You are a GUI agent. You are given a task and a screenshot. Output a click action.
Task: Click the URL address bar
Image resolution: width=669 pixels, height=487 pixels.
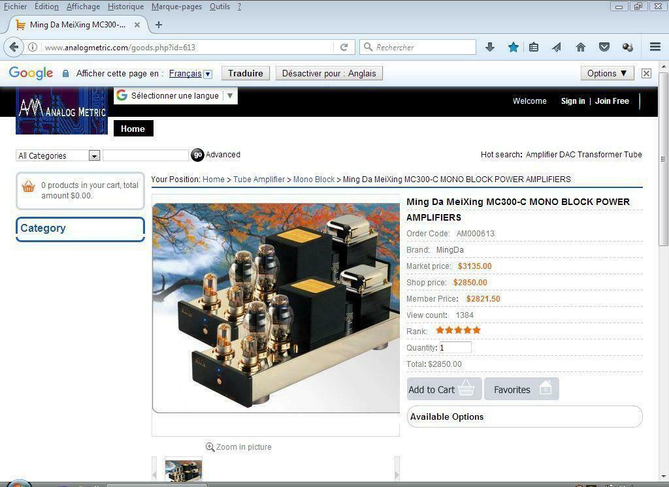186,48
